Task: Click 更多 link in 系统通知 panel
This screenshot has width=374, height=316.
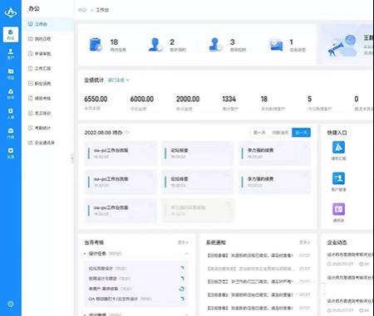Action: tap(304, 242)
